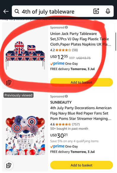This screenshot has width=117, height=173.
Task: Open camera lens search icon
Action: point(96,11)
